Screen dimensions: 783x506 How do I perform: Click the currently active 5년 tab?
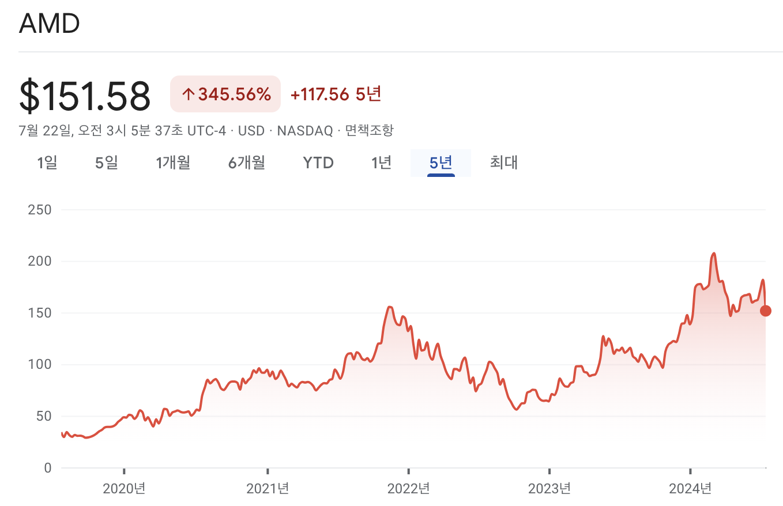click(x=440, y=163)
